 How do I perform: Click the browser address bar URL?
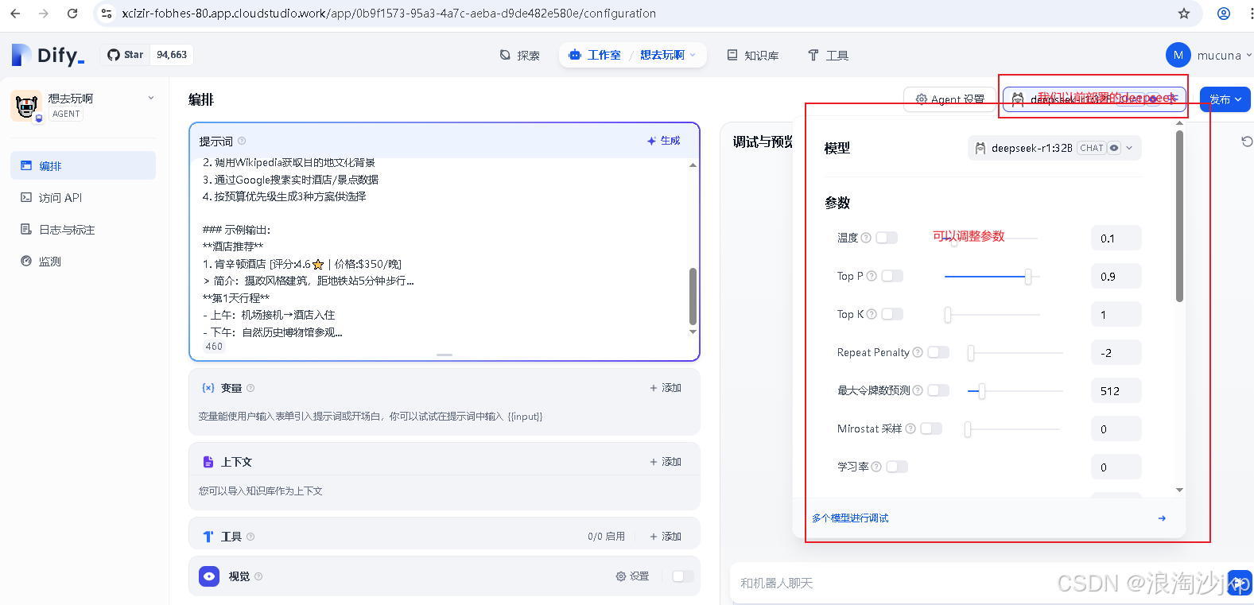point(389,14)
